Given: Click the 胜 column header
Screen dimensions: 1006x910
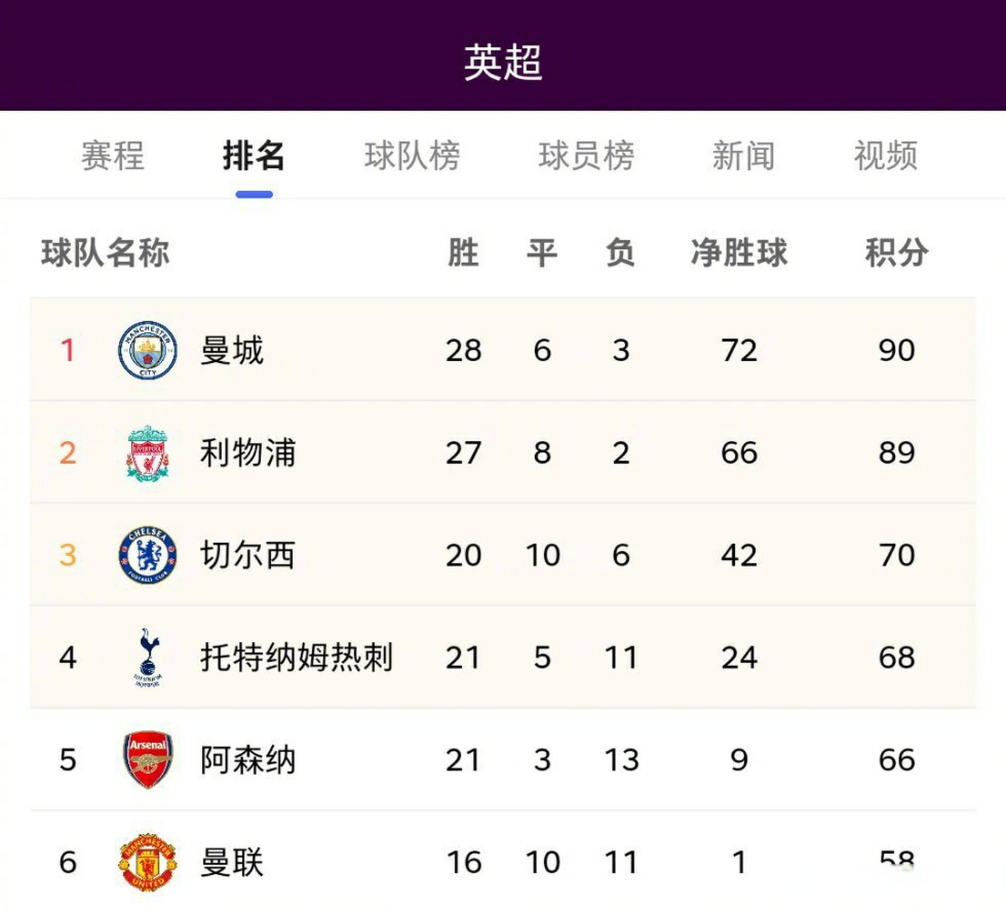Looking at the screenshot, I should pyautogui.click(x=461, y=252).
